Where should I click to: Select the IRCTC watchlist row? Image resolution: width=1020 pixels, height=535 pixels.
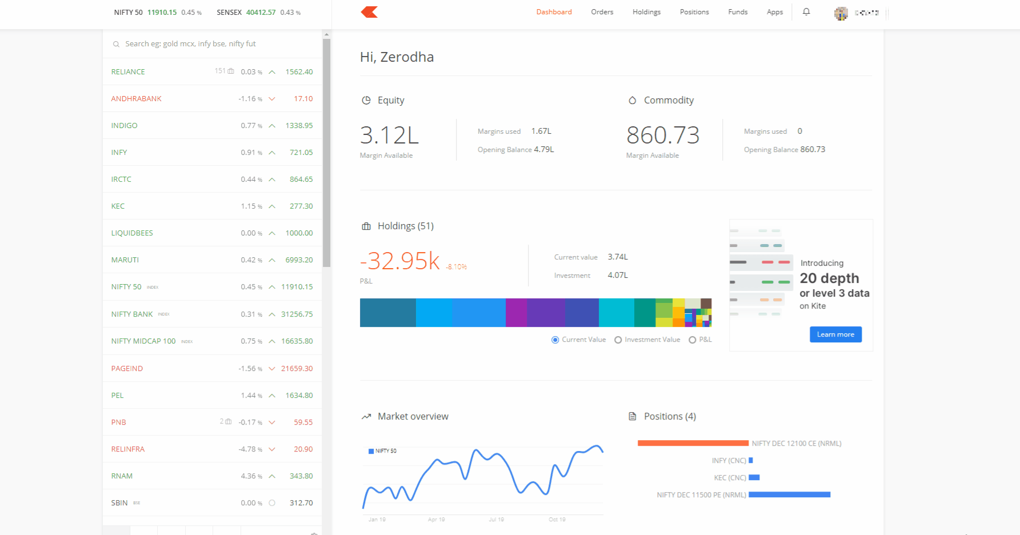pos(212,179)
